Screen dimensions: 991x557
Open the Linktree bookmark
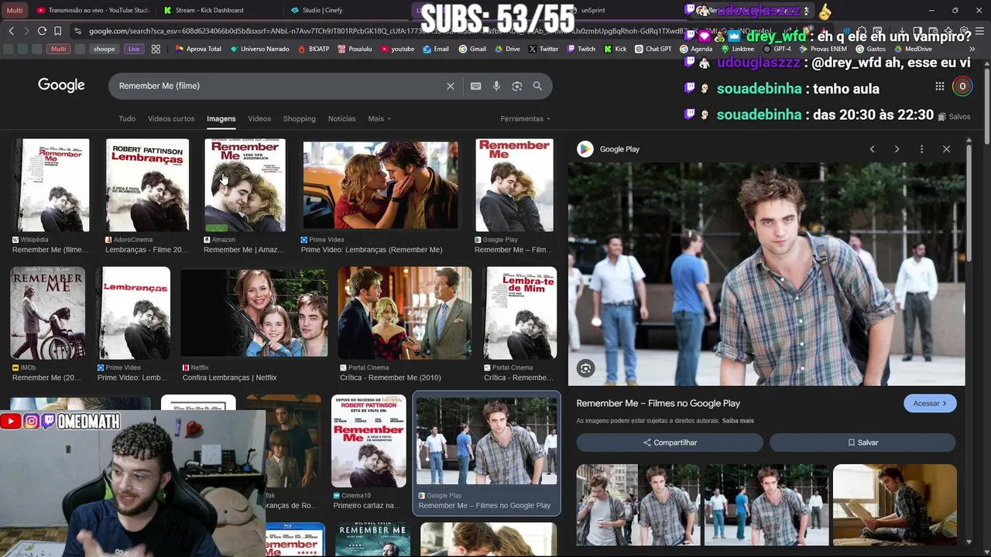coord(737,49)
